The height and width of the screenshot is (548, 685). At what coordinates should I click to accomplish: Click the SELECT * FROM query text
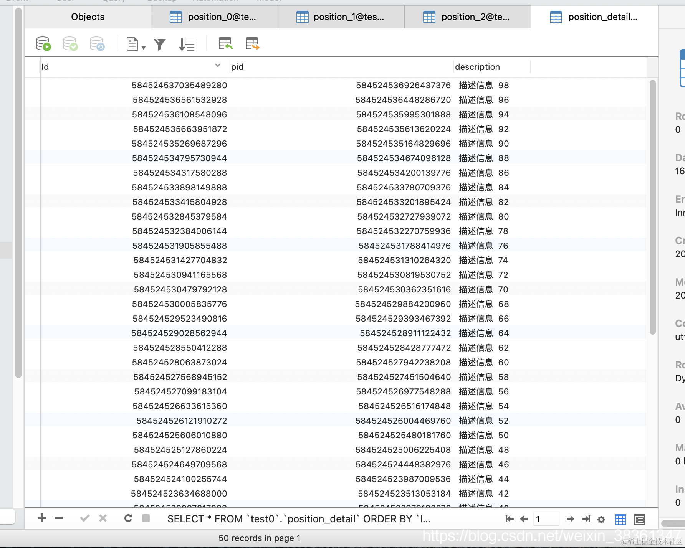click(299, 519)
